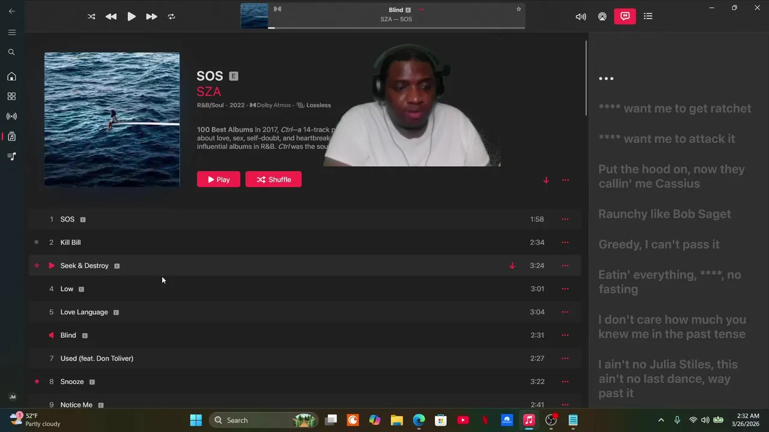Open File Explorer from the taskbar

[x=397, y=420]
